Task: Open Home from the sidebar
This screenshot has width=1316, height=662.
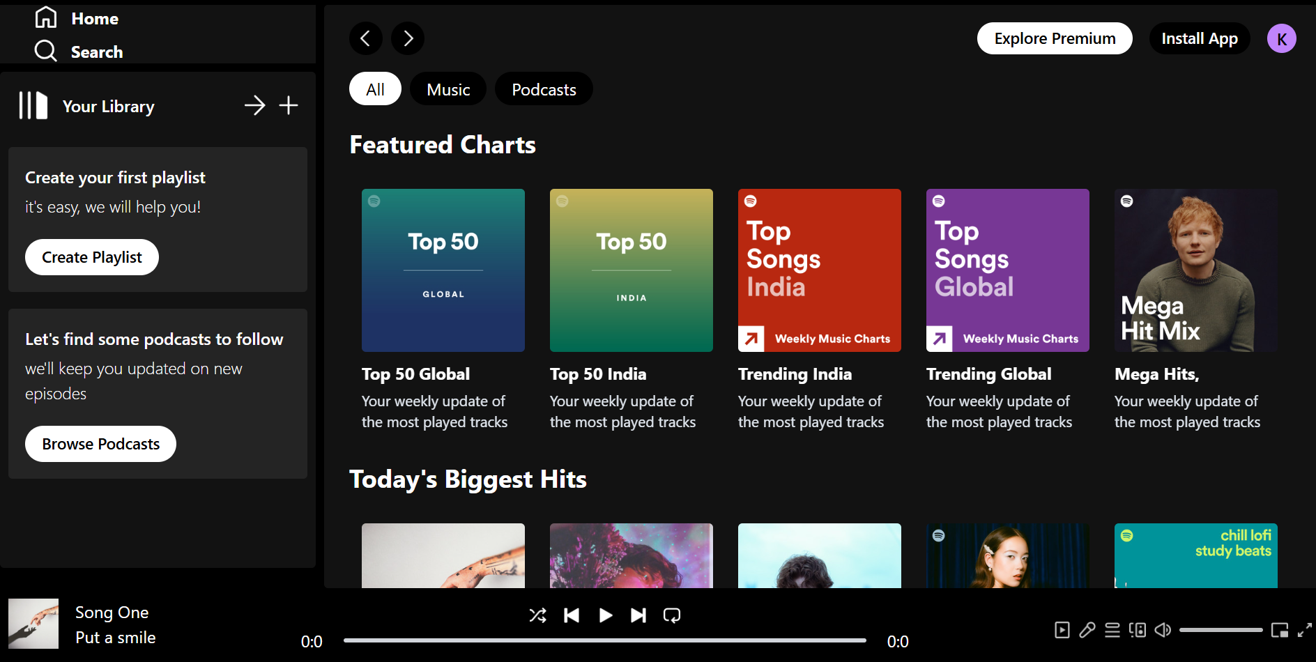Action: pyautogui.click(x=77, y=18)
